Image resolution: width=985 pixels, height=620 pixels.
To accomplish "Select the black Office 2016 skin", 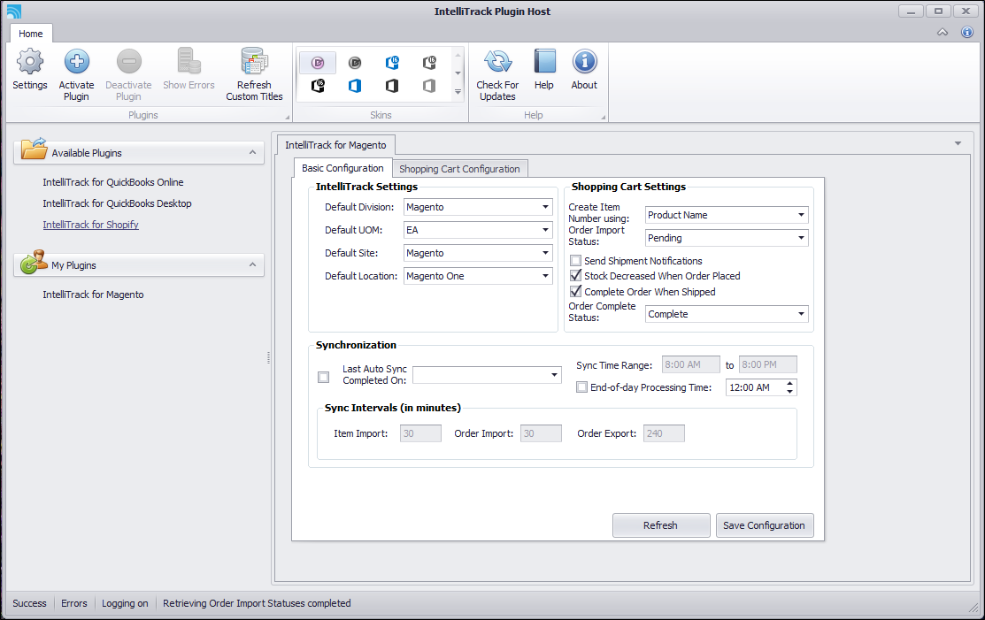I will click(318, 86).
